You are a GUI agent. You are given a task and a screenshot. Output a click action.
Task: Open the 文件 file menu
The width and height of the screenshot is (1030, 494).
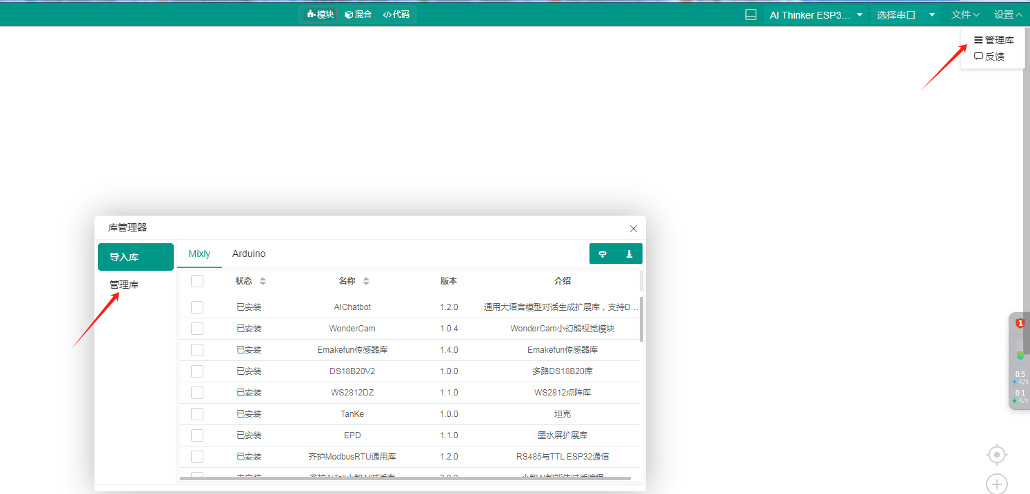coord(965,14)
